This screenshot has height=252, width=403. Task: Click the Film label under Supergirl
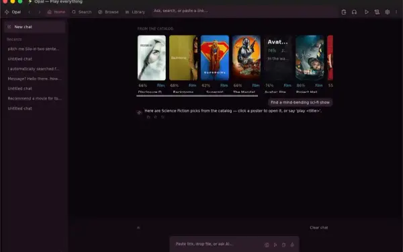click(224, 85)
